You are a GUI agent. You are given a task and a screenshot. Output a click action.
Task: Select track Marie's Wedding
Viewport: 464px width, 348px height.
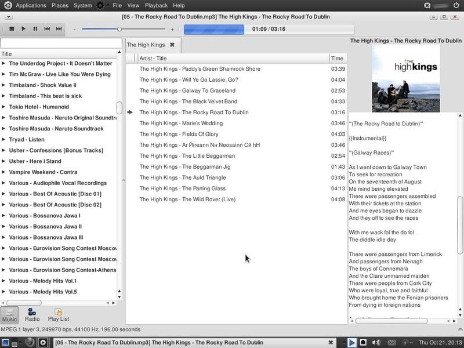click(236, 123)
